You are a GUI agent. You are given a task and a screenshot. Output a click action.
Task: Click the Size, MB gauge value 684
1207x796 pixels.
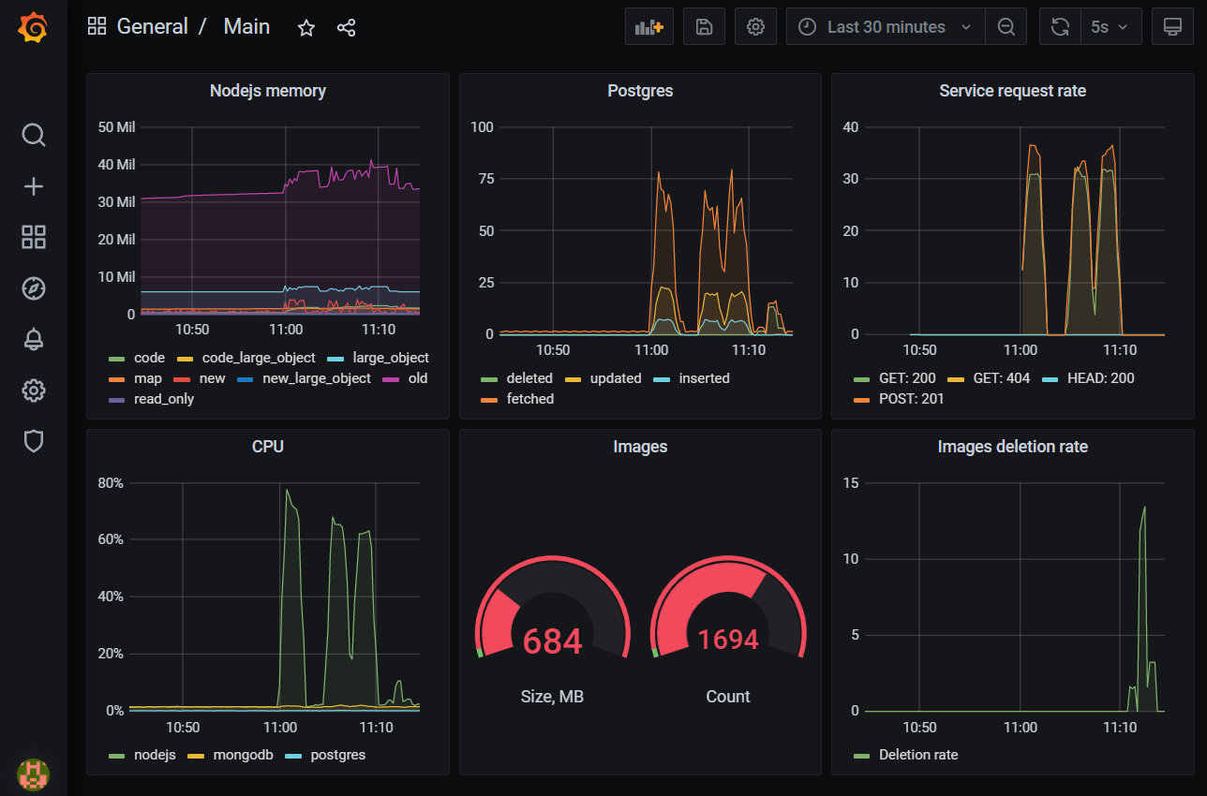[x=552, y=641]
